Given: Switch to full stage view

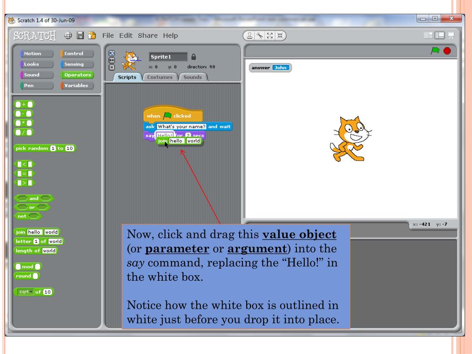Looking at the screenshot, I should 439,35.
